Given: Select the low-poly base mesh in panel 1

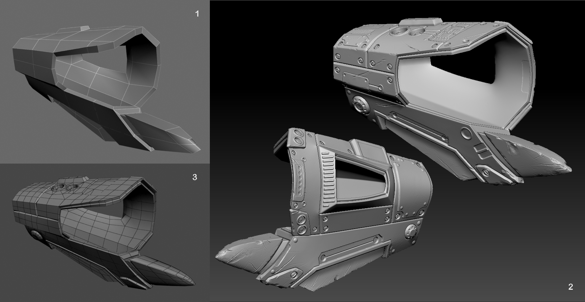Looking at the screenshot, I should pos(107,88).
